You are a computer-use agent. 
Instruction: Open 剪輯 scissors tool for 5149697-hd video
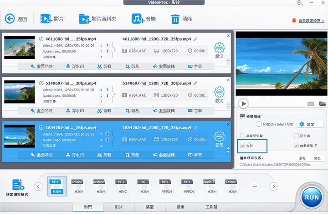(104, 111)
